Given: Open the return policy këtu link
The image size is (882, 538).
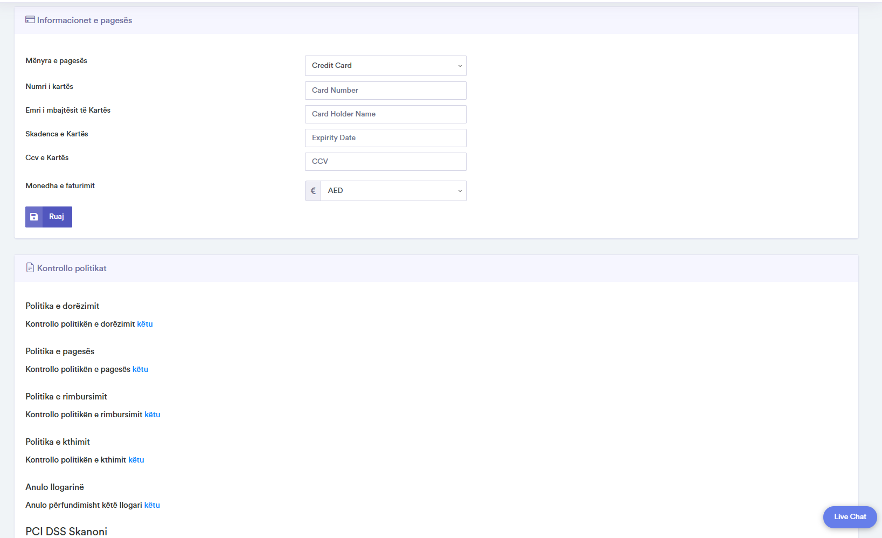Looking at the screenshot, I should point(136,460).
